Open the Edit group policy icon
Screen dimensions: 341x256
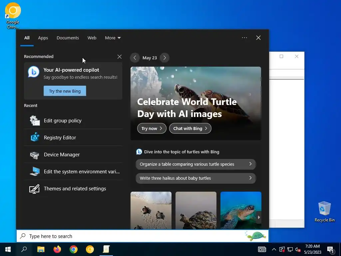coord(35,121)
